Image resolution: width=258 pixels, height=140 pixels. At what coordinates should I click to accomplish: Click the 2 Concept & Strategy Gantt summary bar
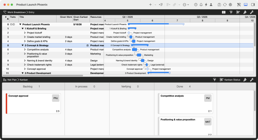tap(140, 45)
